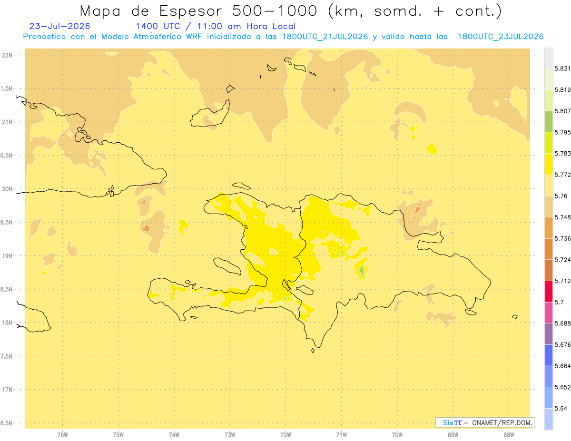This screenshot has width=571, height=441.
Task: Select the blue swatch between 5.664 and 5.676
Action: pos(549,355)
